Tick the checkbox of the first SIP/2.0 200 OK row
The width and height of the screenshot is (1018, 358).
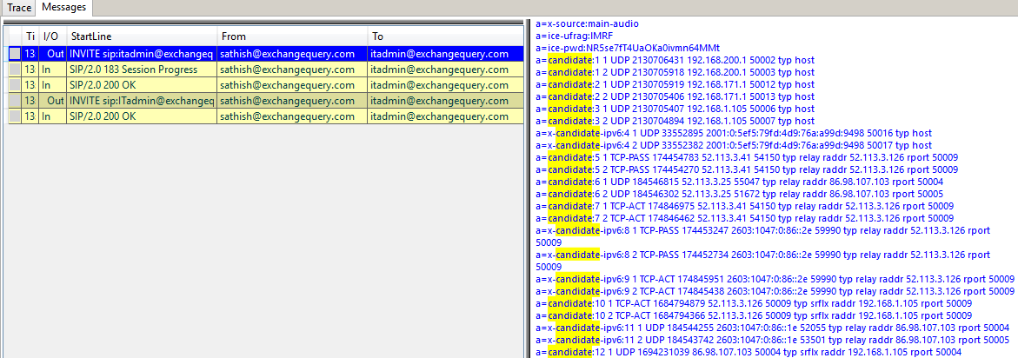(x=14, y=85)
